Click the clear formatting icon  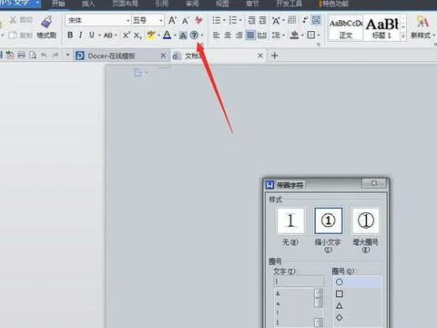tap(198, 20)
